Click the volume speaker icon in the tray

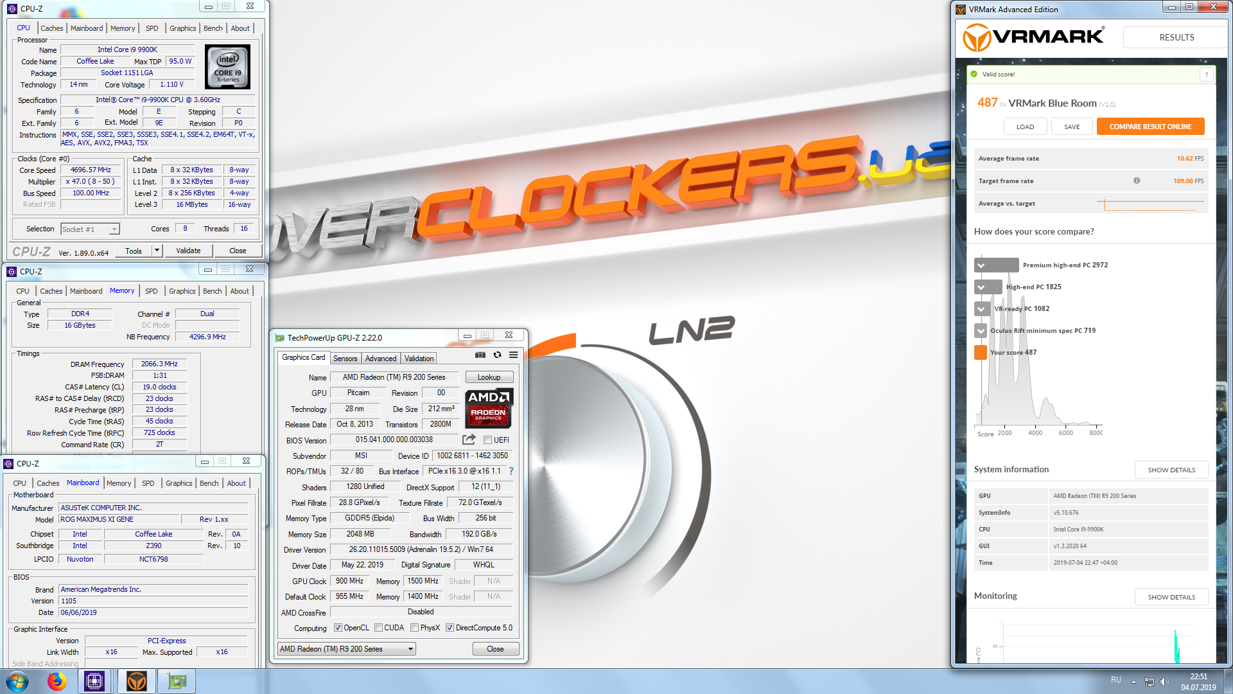pos(1165,682)
